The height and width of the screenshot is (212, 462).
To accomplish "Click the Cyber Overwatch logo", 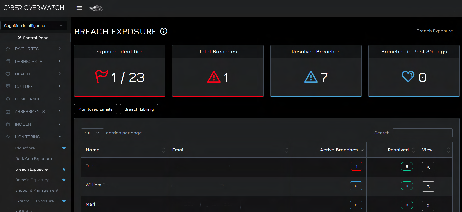I will point(34,8).
